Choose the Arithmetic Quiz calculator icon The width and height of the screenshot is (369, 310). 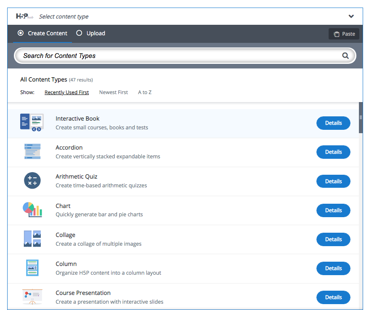point(32,181)
